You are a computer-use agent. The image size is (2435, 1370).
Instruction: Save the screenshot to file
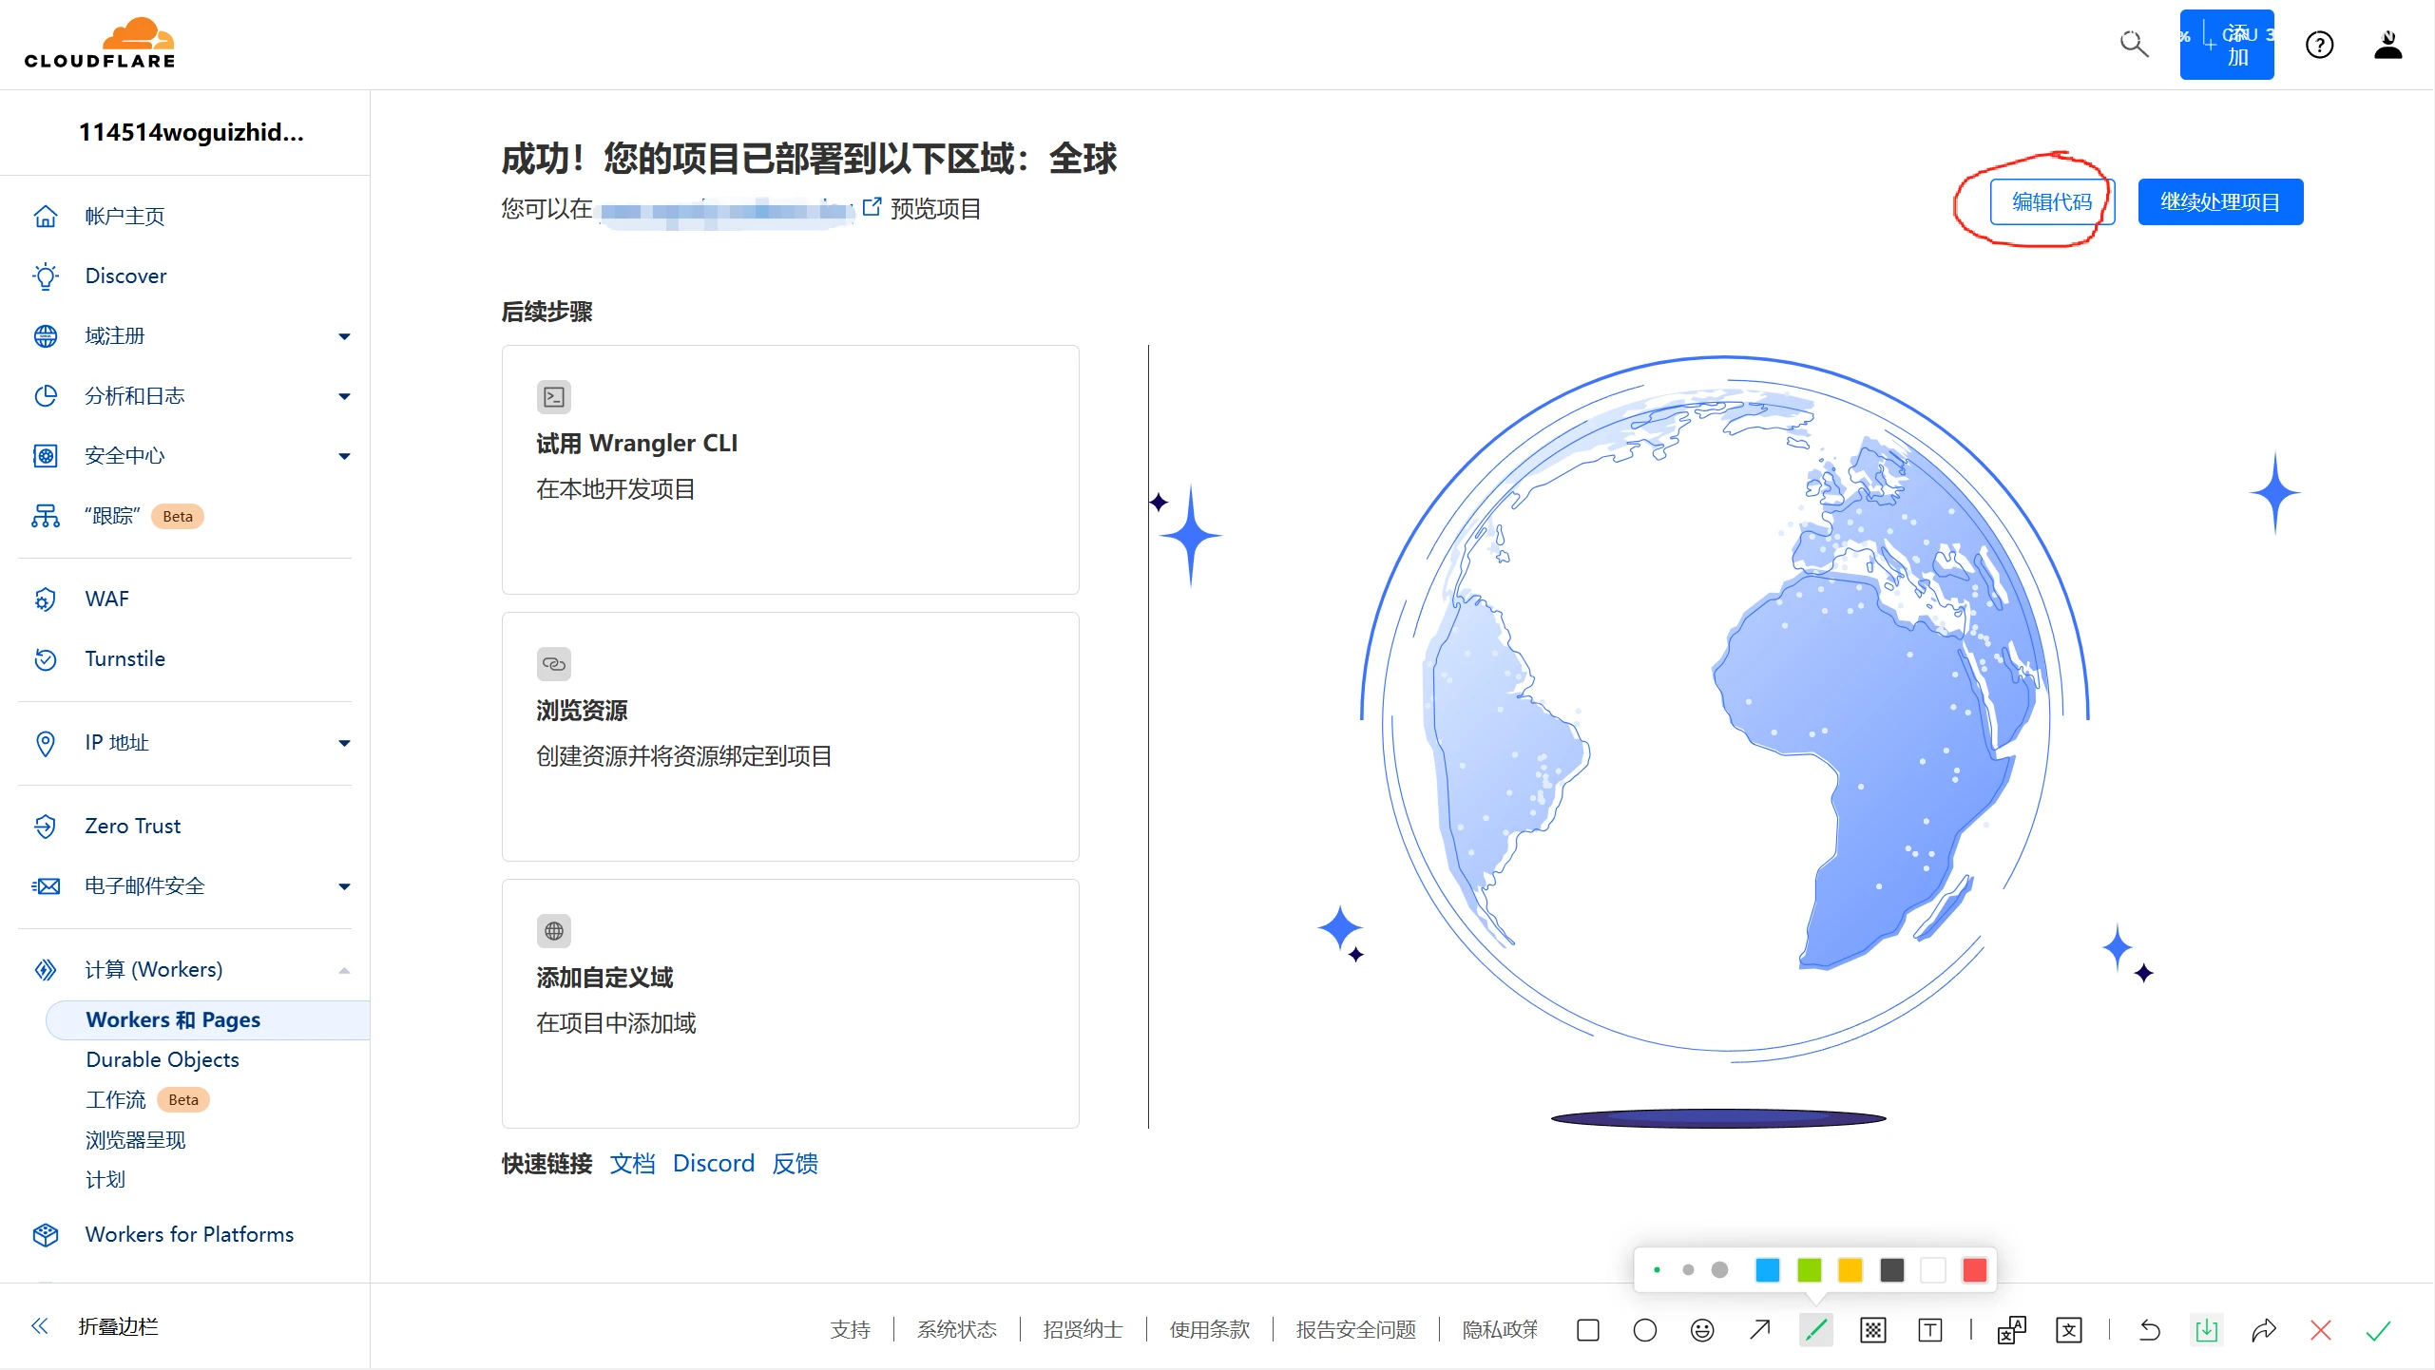click(x=2207, y=1330)
